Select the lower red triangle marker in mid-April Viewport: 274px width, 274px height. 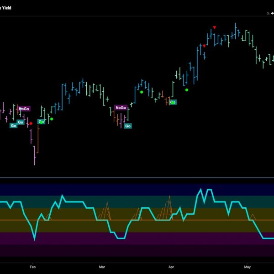pyautogui.click(x=204, y=46)
